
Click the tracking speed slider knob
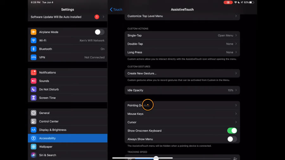(156, 158)
